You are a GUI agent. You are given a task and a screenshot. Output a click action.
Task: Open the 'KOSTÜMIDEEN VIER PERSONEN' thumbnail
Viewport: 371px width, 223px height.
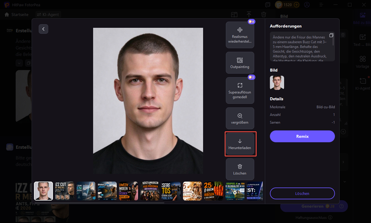point(150,191)
